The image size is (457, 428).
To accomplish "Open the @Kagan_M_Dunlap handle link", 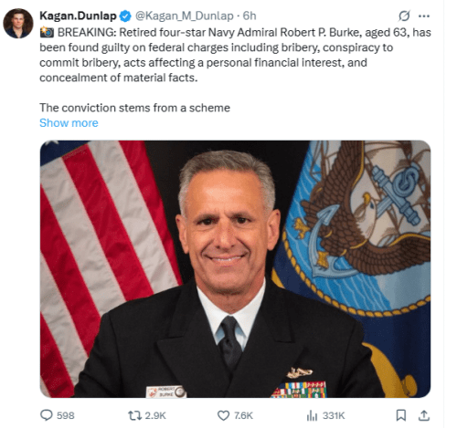I will 185,16.
